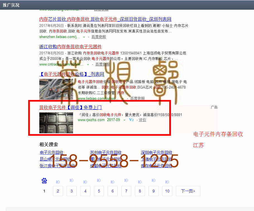Expand dropdown arrow beside www.rjwzhs.com 2017-09
This screenshot has width=254, height=211.
coord(124,120)
